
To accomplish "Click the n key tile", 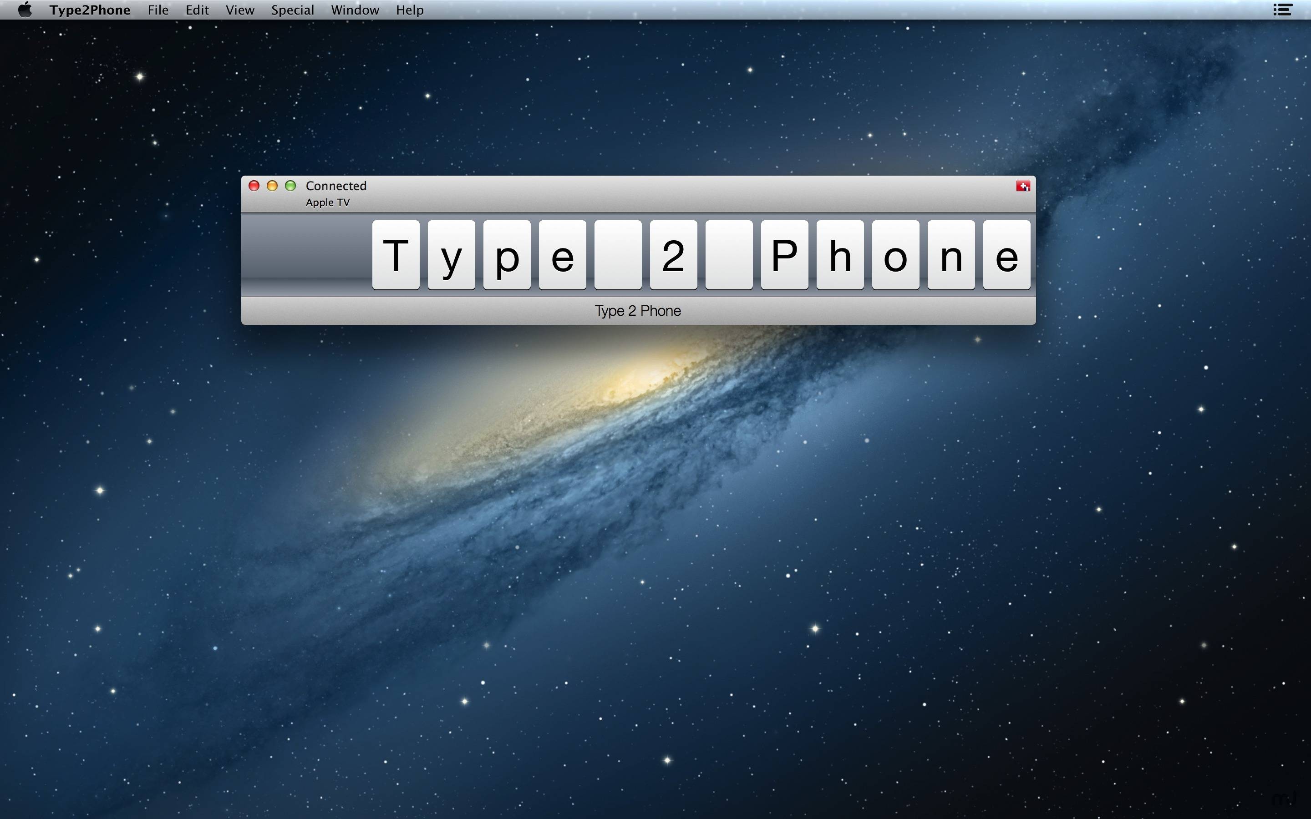I will pyautogui.click(x=951, y=255).
